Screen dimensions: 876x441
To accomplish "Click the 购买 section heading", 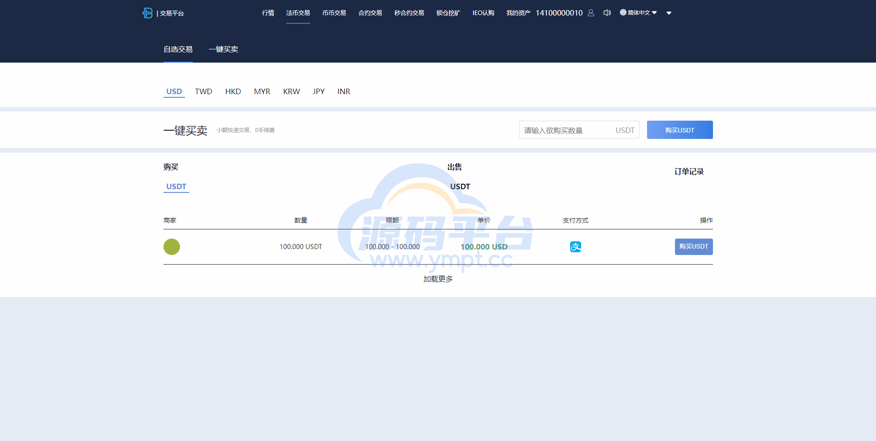I will [x=171, y=167].
